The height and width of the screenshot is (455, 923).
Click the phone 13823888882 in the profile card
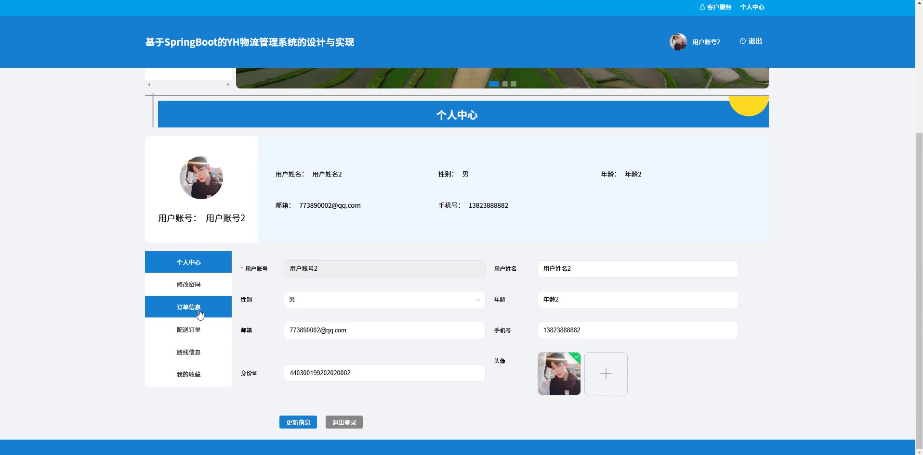tap(488, 205)
